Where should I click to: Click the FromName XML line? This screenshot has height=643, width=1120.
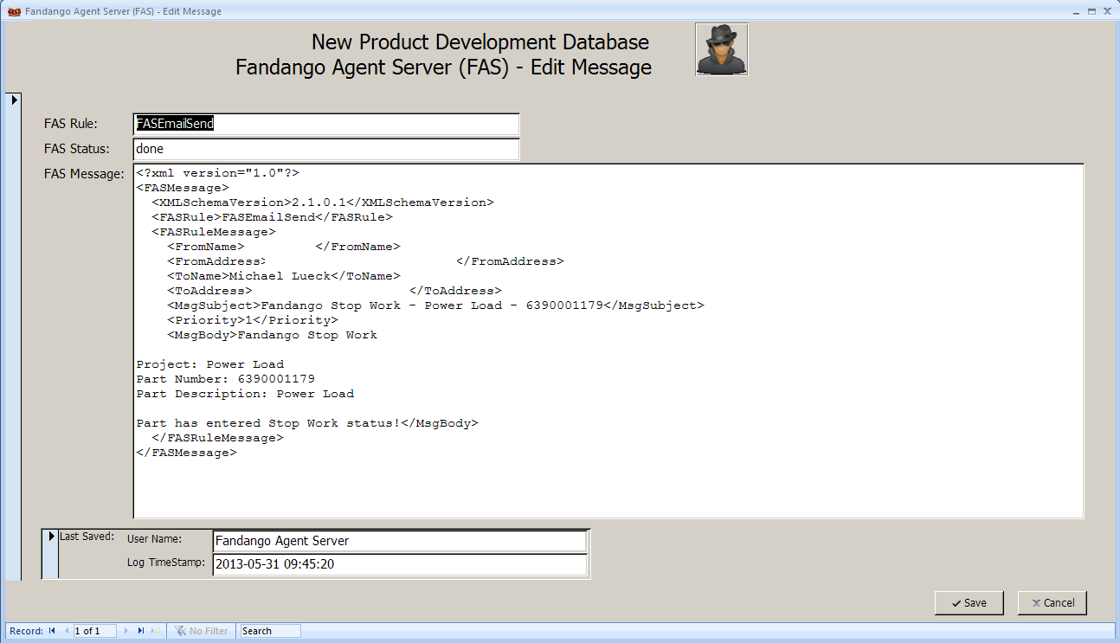pos(284,247)
